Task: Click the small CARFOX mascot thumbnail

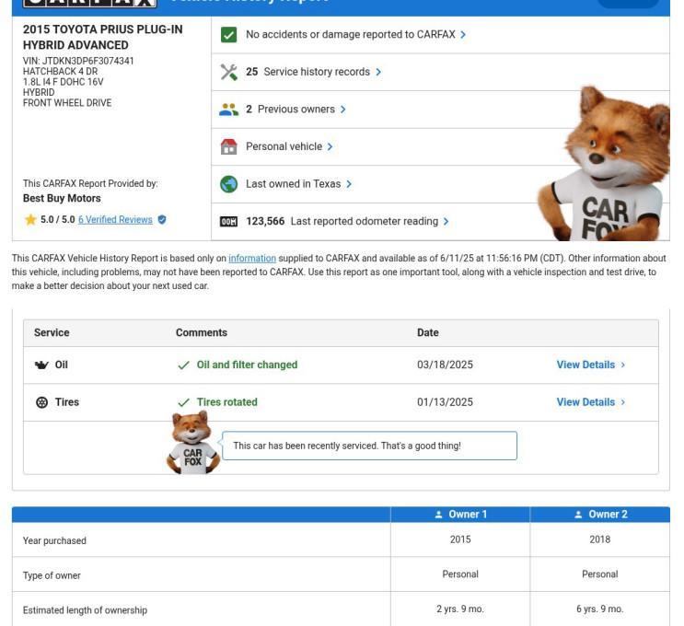Action: coord(192,443)
